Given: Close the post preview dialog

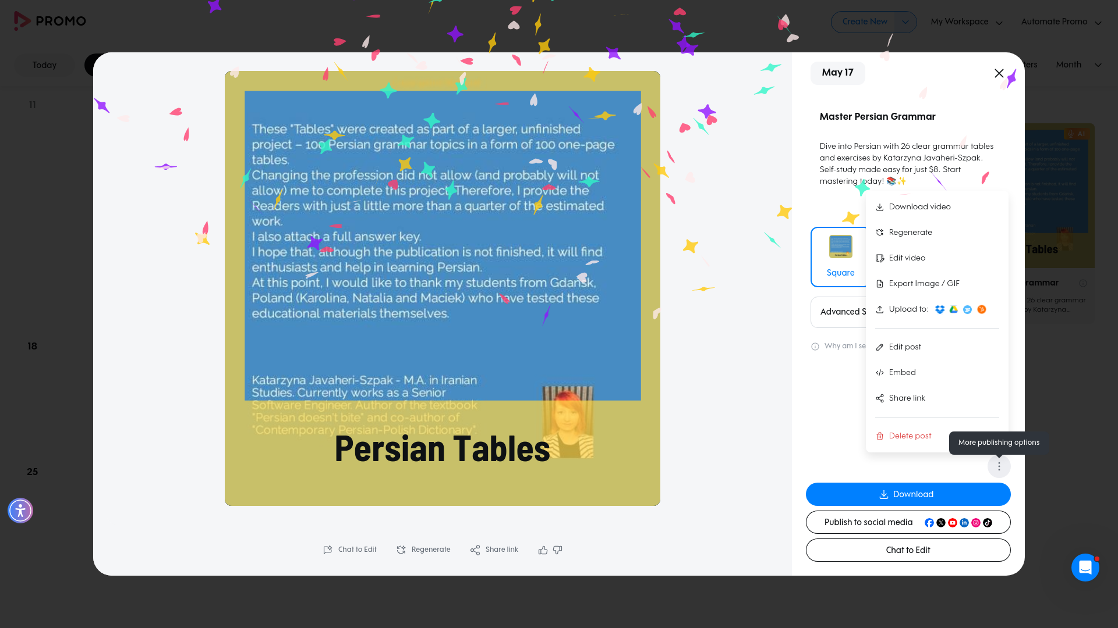Looking at the screenshot, I should [x=999, y=73].
